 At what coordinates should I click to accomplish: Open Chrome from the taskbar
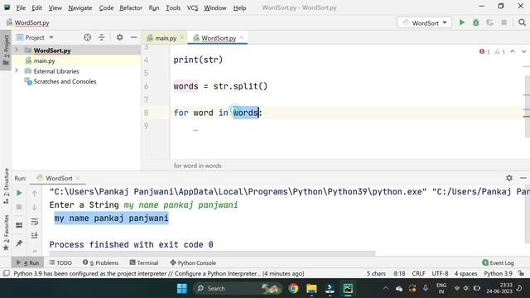click(x=293, y=288)
